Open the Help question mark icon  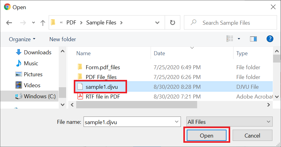click(270, 39)
